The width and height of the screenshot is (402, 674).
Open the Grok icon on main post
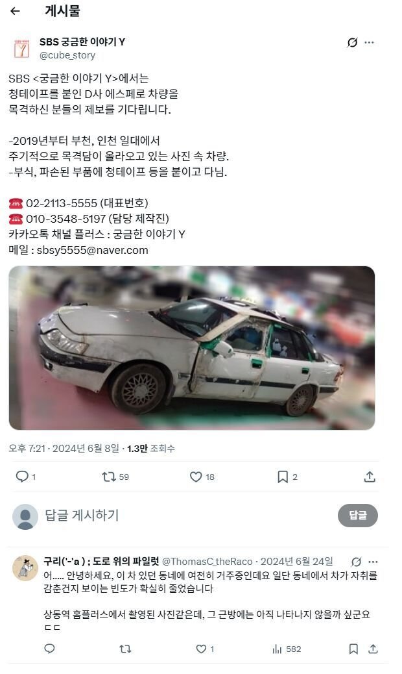pyautogui.click(x=352, y=43)
